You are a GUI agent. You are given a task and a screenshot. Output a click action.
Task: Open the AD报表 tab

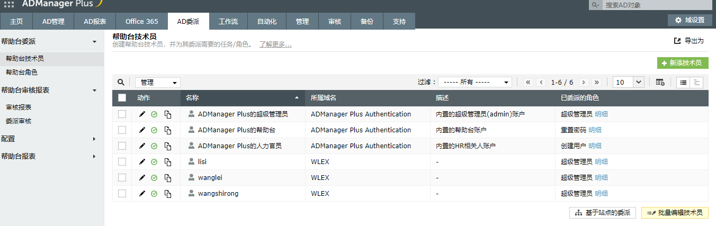95,22
